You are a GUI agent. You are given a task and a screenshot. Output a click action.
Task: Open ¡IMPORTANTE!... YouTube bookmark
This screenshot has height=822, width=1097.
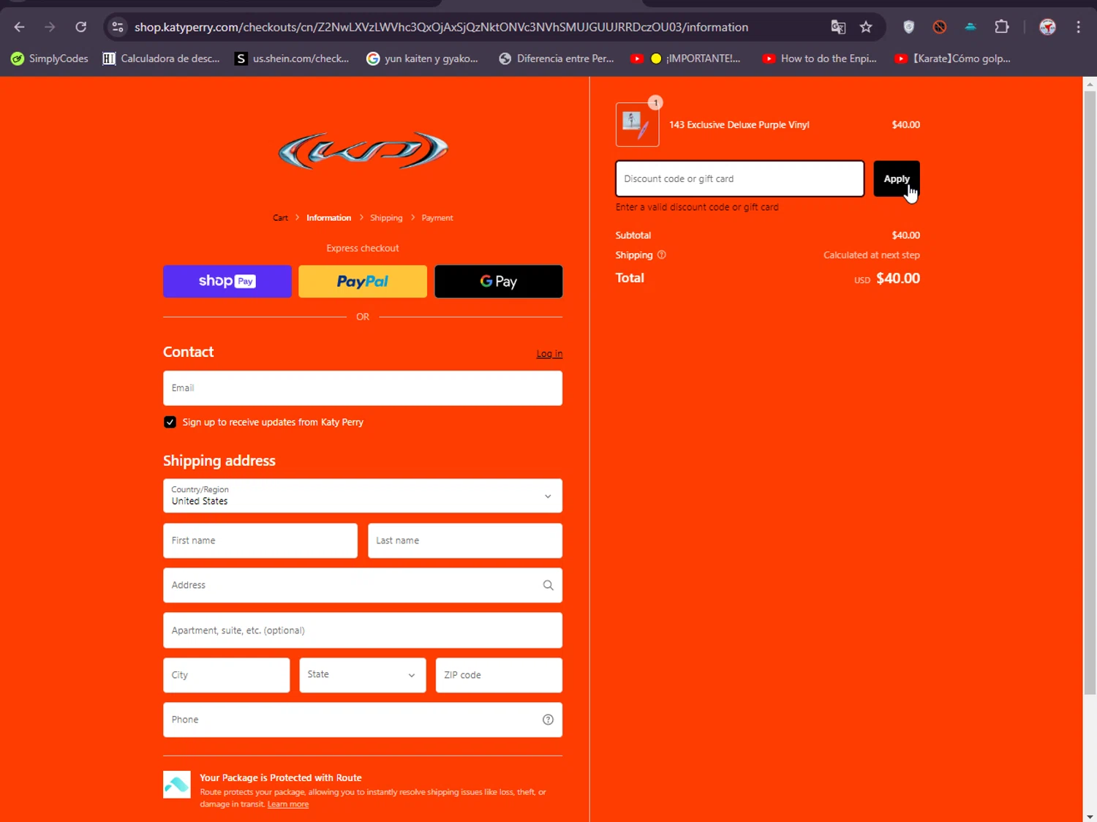[x=685, y=59]
